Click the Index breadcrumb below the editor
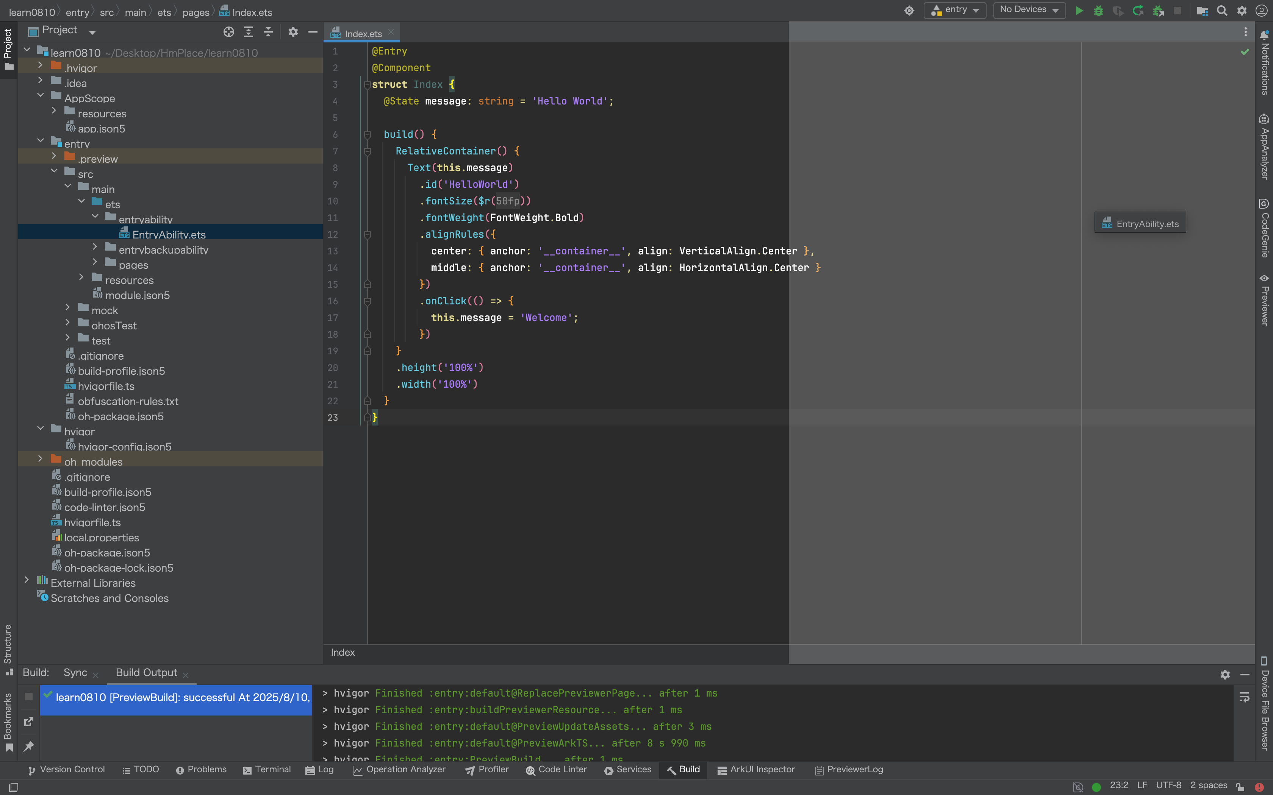1273x795 pixels. click(x=342, y=653)
